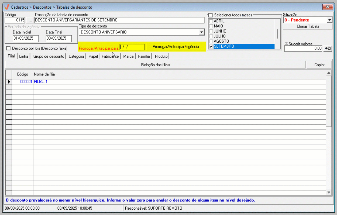337x215 pixels.
Task: Close the Tabelas de desconto window
Action: point(328,7)
